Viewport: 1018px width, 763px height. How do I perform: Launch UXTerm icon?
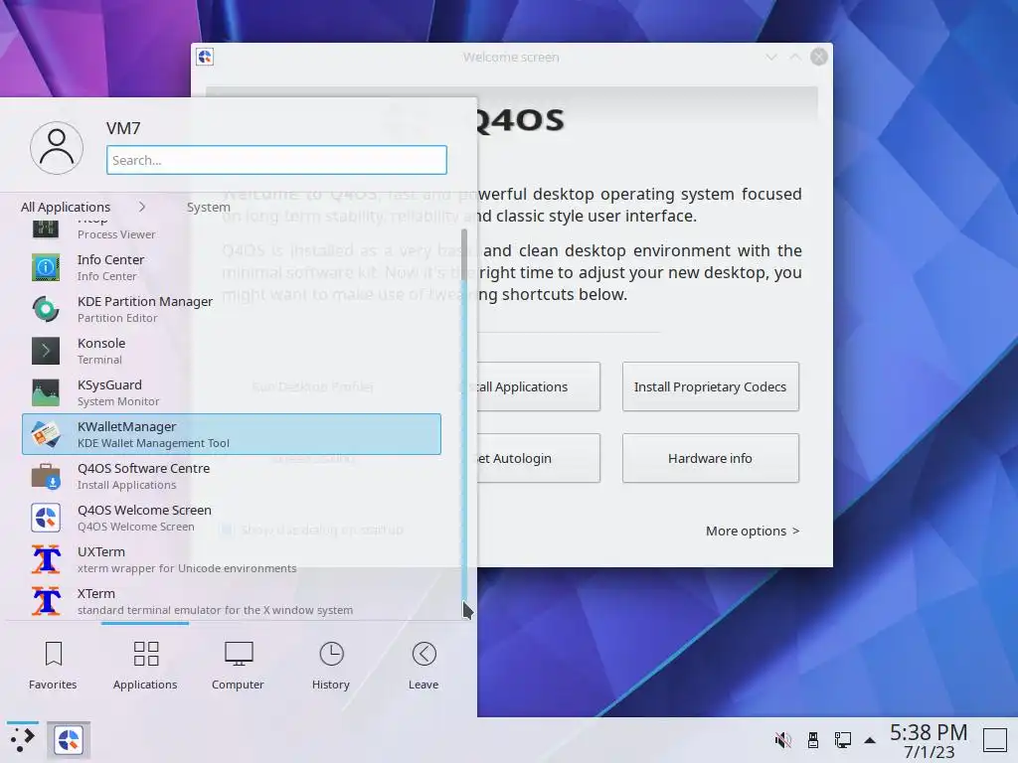coord(46,559)
